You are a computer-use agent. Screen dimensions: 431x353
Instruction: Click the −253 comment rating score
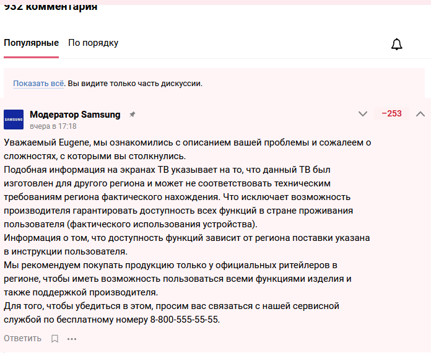(391, 114)
